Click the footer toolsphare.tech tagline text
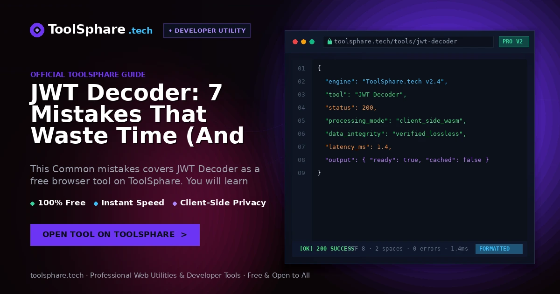Viewport: 560px width, 294px height. pos(170,275)
